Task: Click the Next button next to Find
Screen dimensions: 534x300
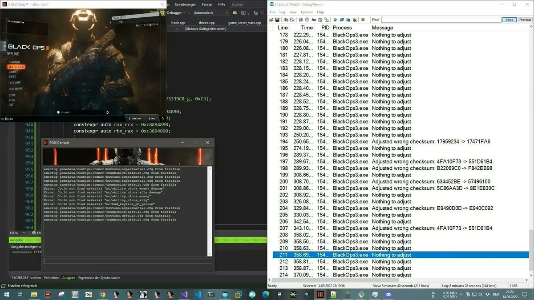Action: 509,20
